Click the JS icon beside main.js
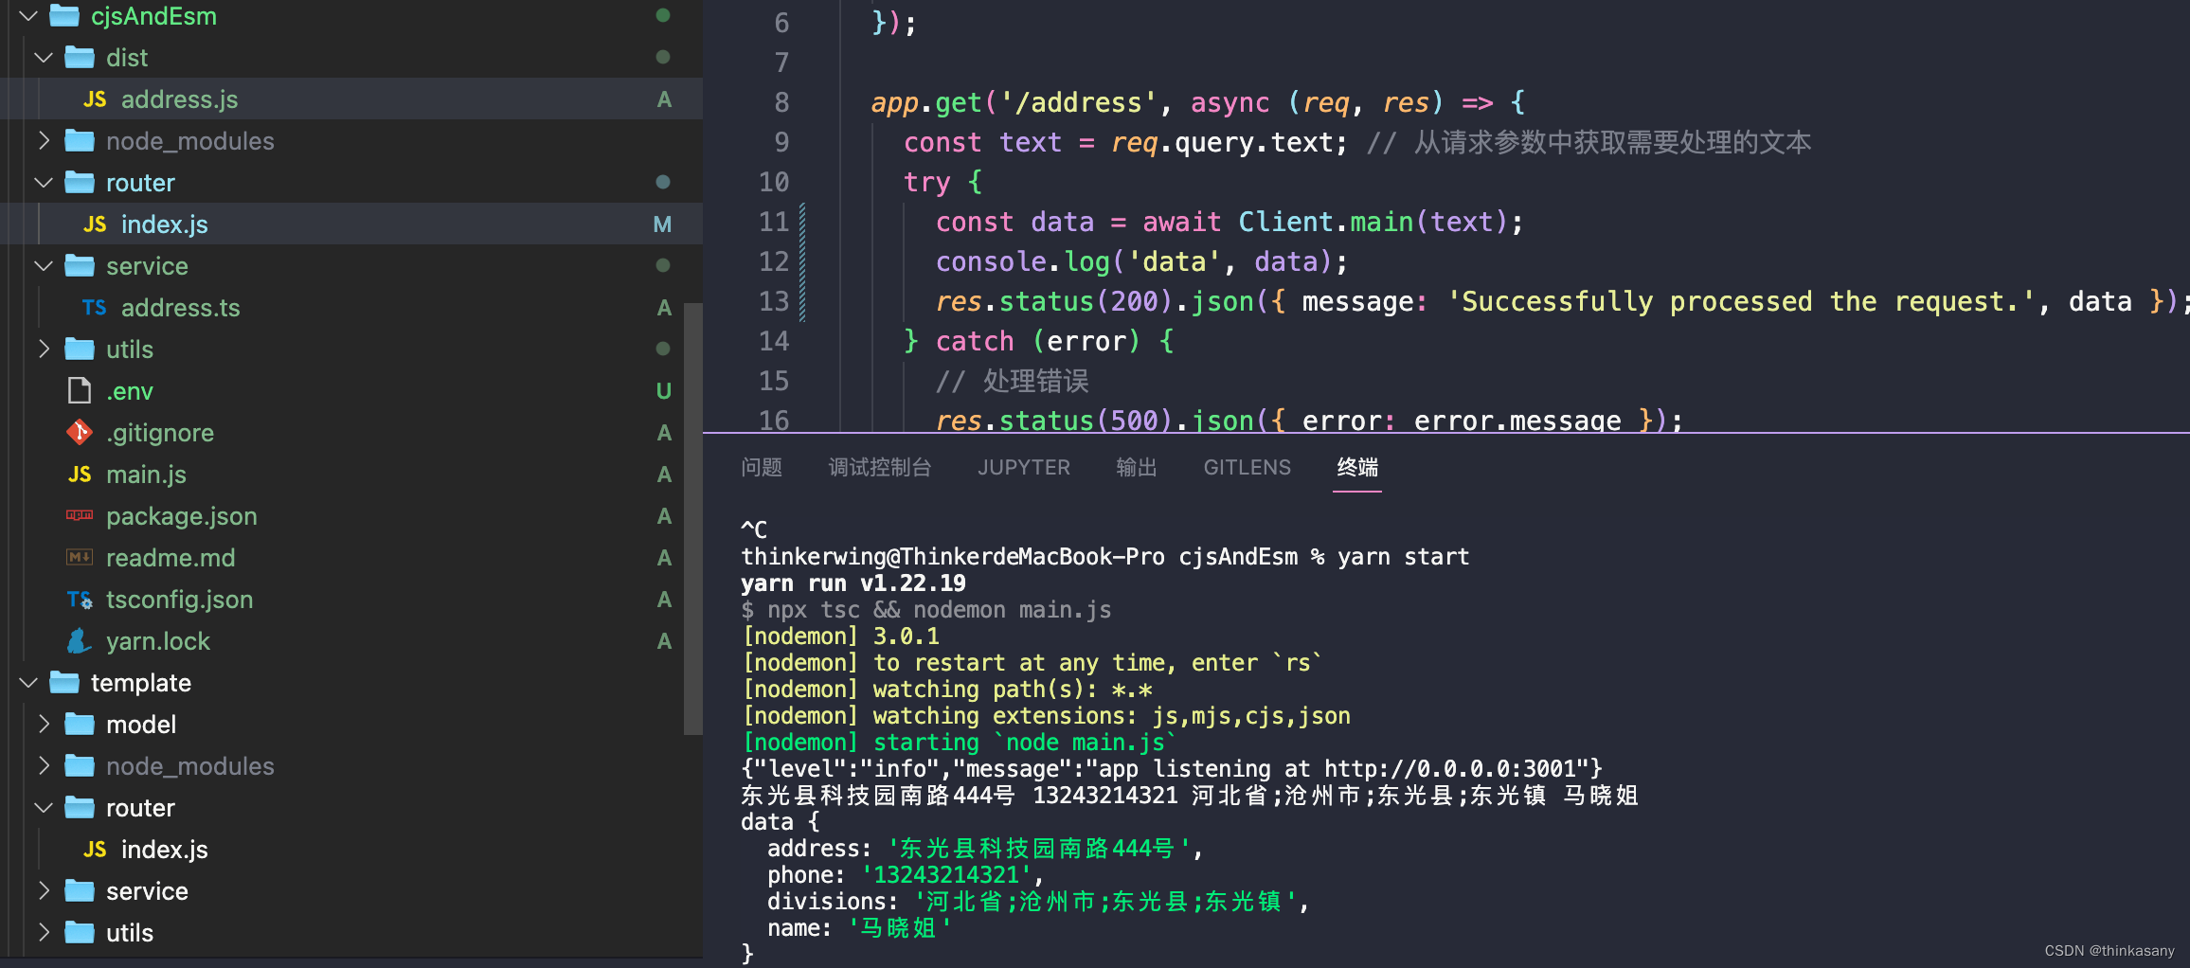Image resolution: width=2190 pixels, height=968 pixels. point(80,474)
